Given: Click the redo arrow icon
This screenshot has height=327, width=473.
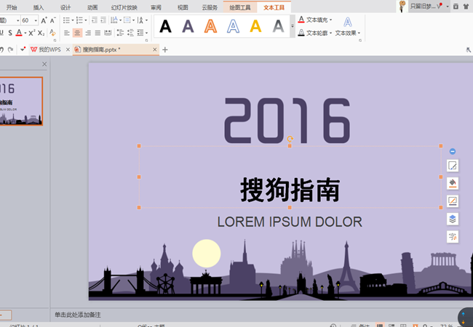Looking at the screenshot, I should (11, 49).
